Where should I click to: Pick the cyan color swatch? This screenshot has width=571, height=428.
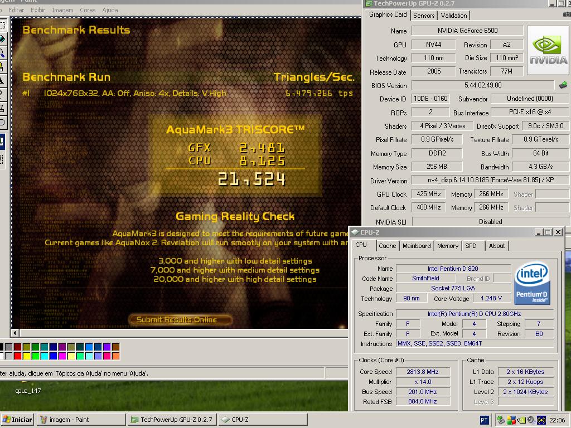click(x=45, y=356)
